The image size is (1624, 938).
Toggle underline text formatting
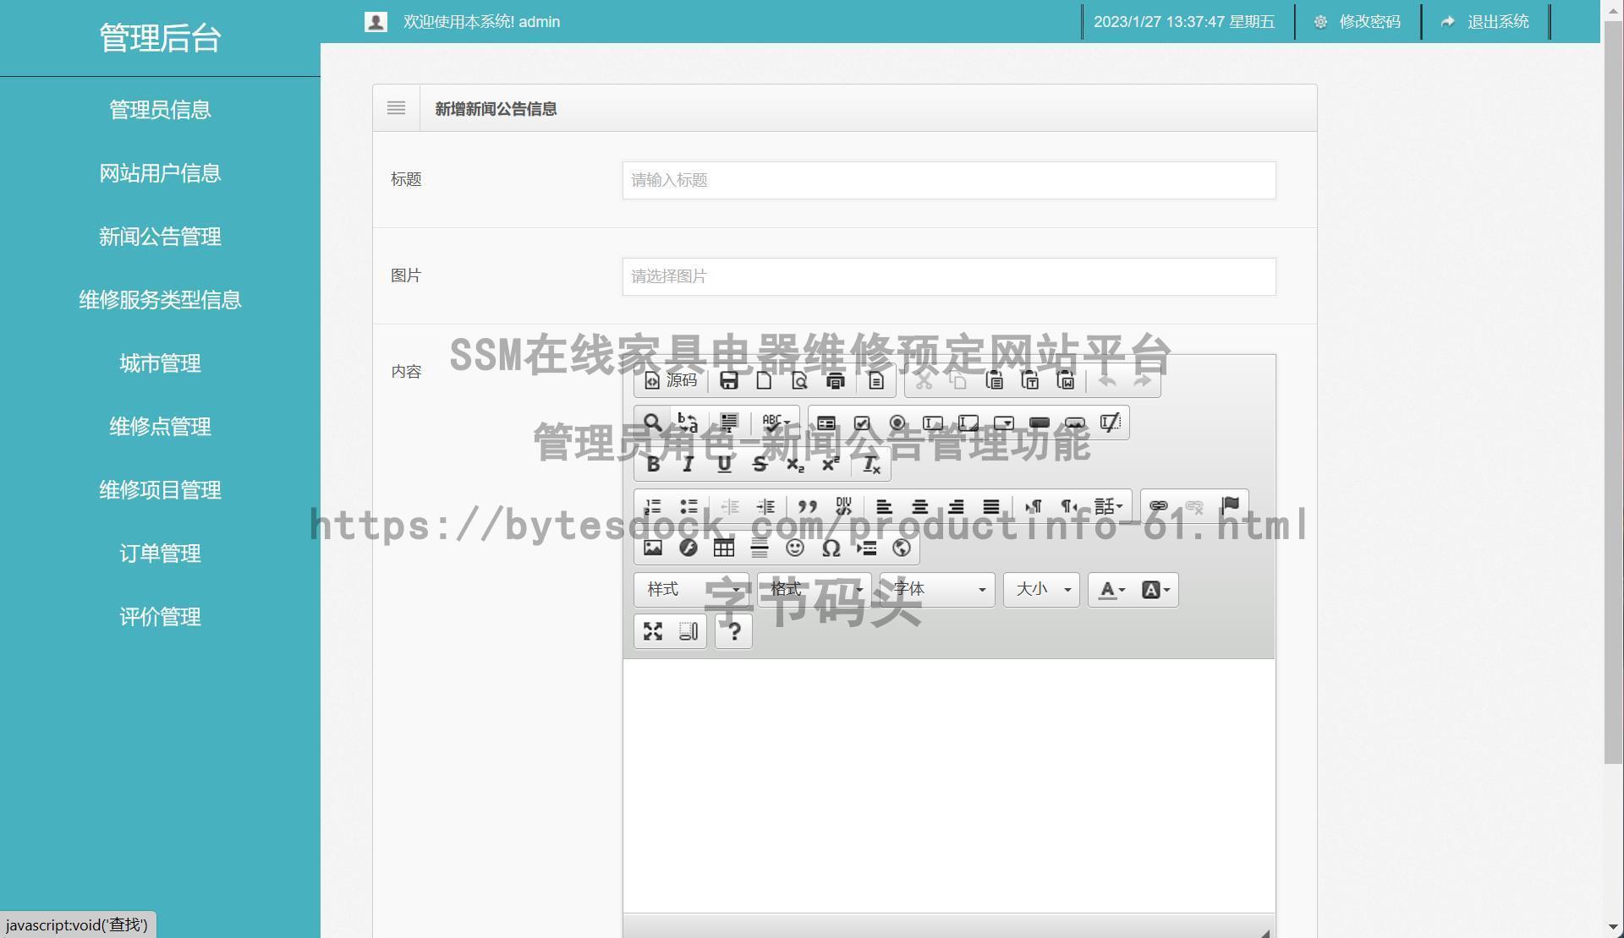tap(724, 464)
